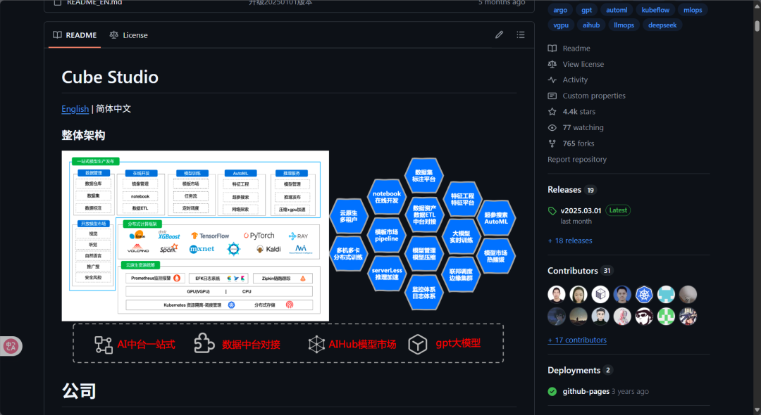Image resolution: width=761 pixels, height=415 pixels.
Task: Click the fork icon beside 765 forks
Action: pyautogui.click(x=552, y=143)
